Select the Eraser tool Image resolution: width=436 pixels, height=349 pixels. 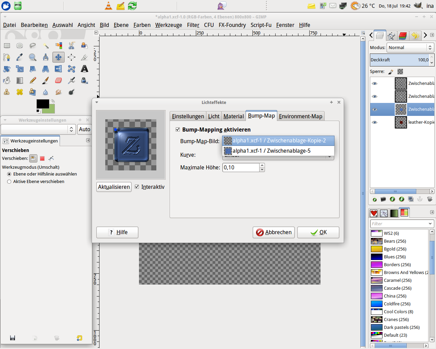click(x=59, y=80)
